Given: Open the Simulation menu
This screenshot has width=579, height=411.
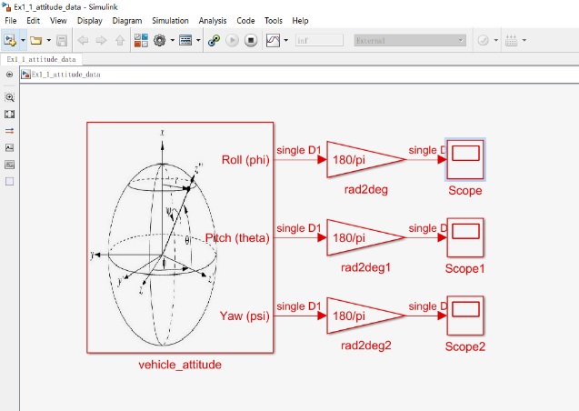Looking at the screenshot, I should pos(170,20).
